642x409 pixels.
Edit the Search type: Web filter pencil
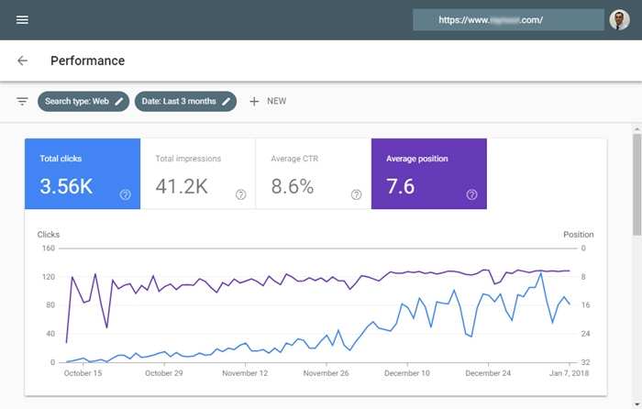(x=118, y=101)
